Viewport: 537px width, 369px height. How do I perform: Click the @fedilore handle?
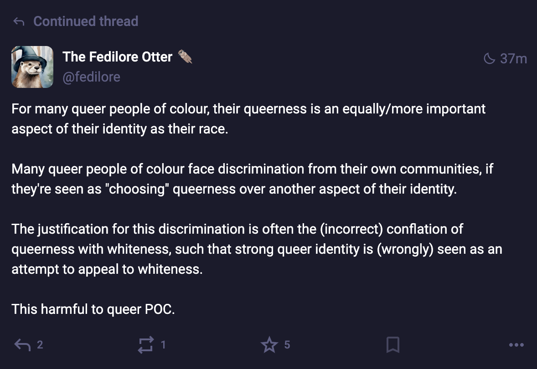91,77
